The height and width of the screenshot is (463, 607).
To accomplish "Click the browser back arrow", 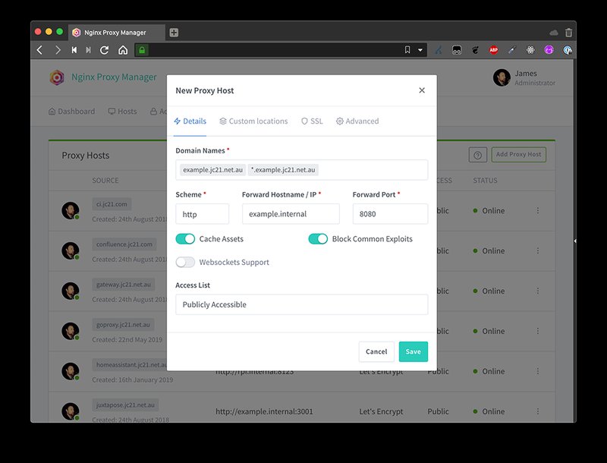I will (41, 50).
